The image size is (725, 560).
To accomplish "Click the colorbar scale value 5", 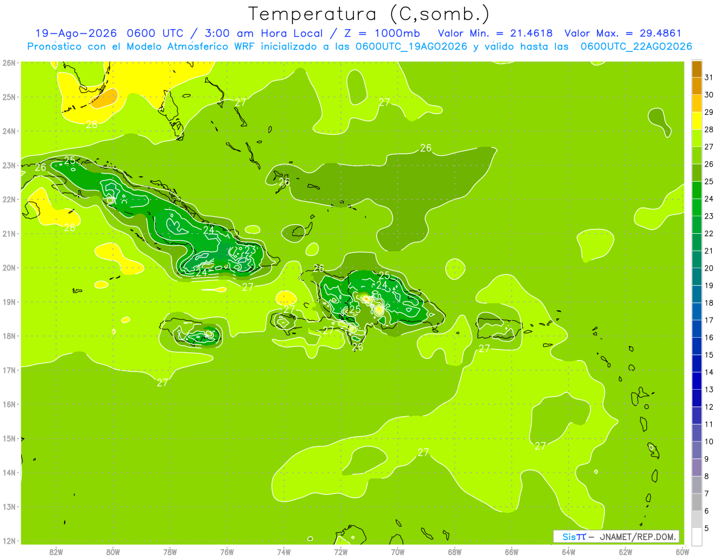I will [707, 529].
